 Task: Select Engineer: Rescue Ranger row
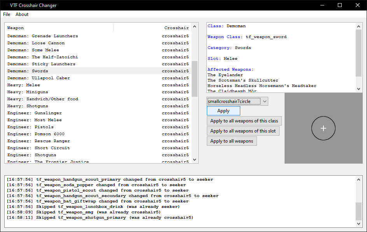click(99, 141)
